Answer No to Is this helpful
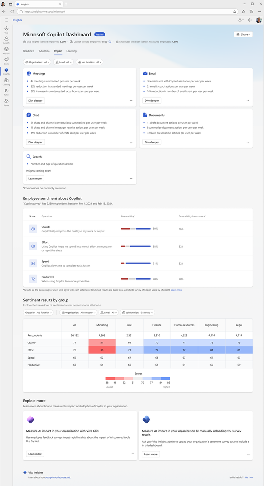Viewport: 264px width, 486px height. pyautogui.click(x=251, y=478)
